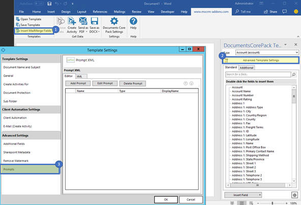Image resolution: width=301 pixels, height=205 pixels.
Task: Click the zoom slider in the status bar
Action: 272,203
